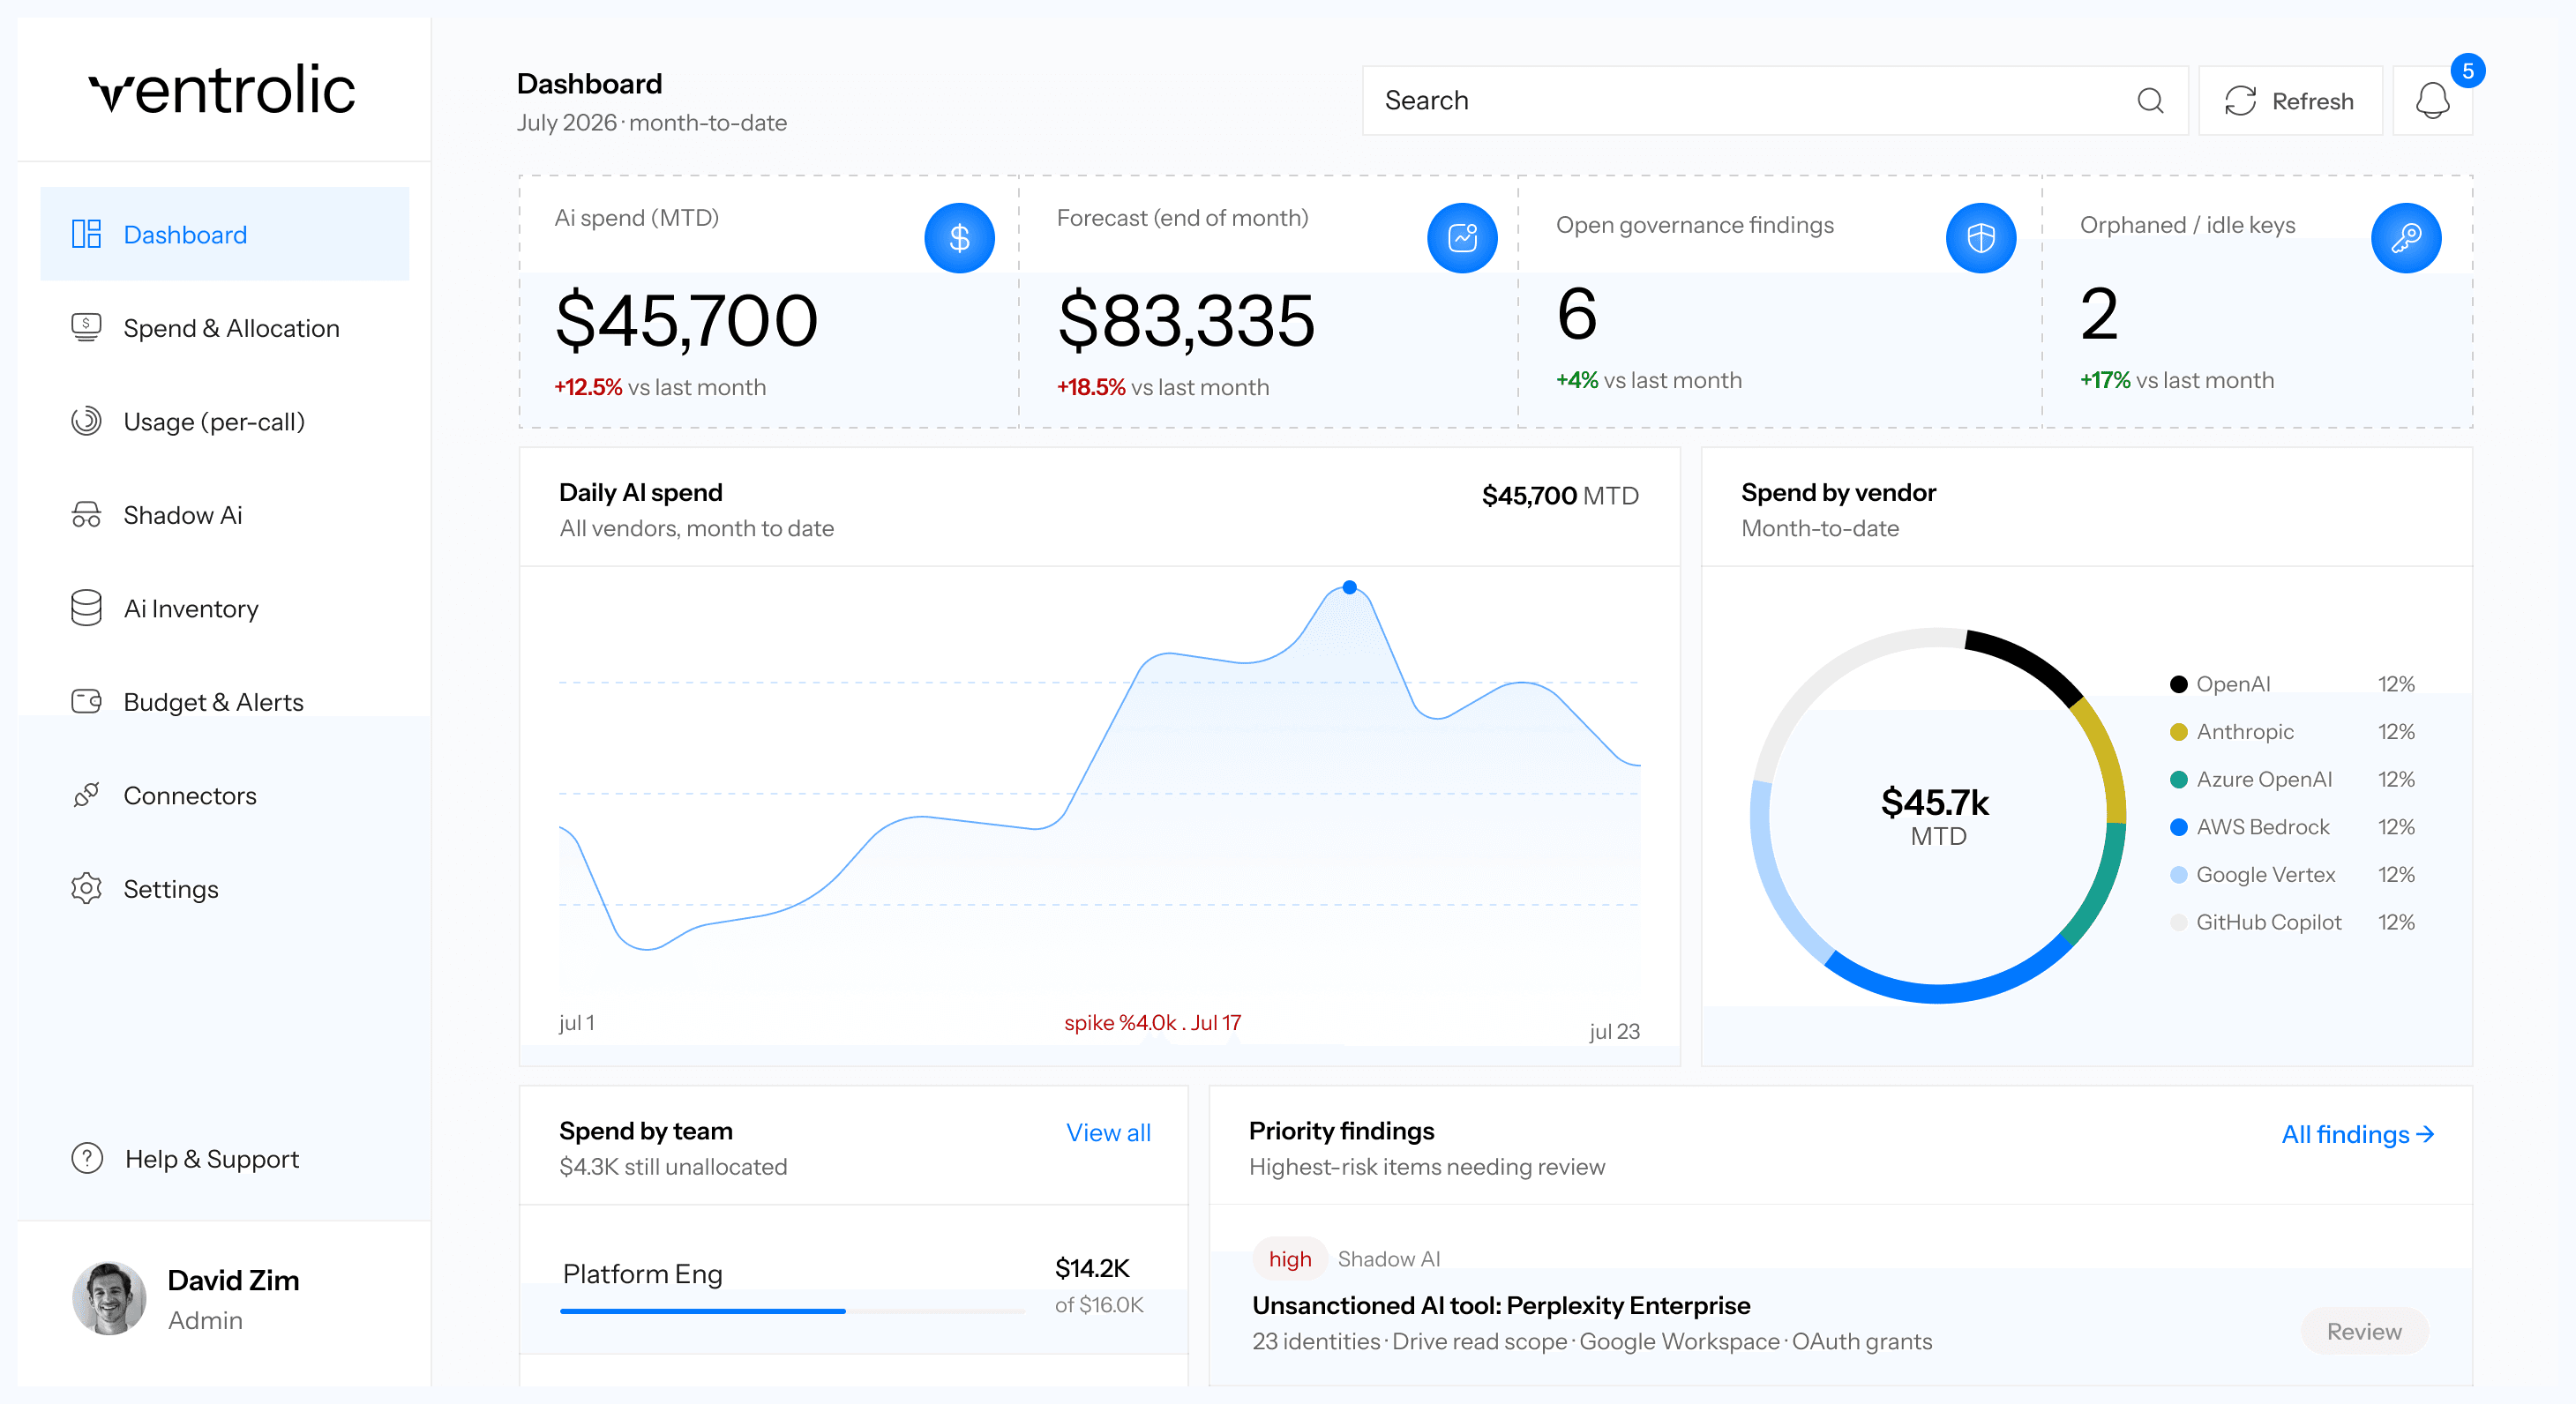Click Review on Perplexity Enterprise finding

(2364, 1331)
